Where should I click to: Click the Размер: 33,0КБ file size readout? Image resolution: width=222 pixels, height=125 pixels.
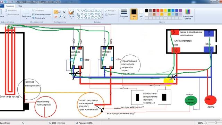85,123
